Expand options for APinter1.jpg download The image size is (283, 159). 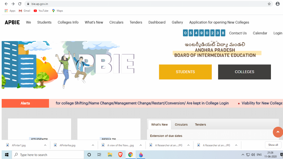45,145
